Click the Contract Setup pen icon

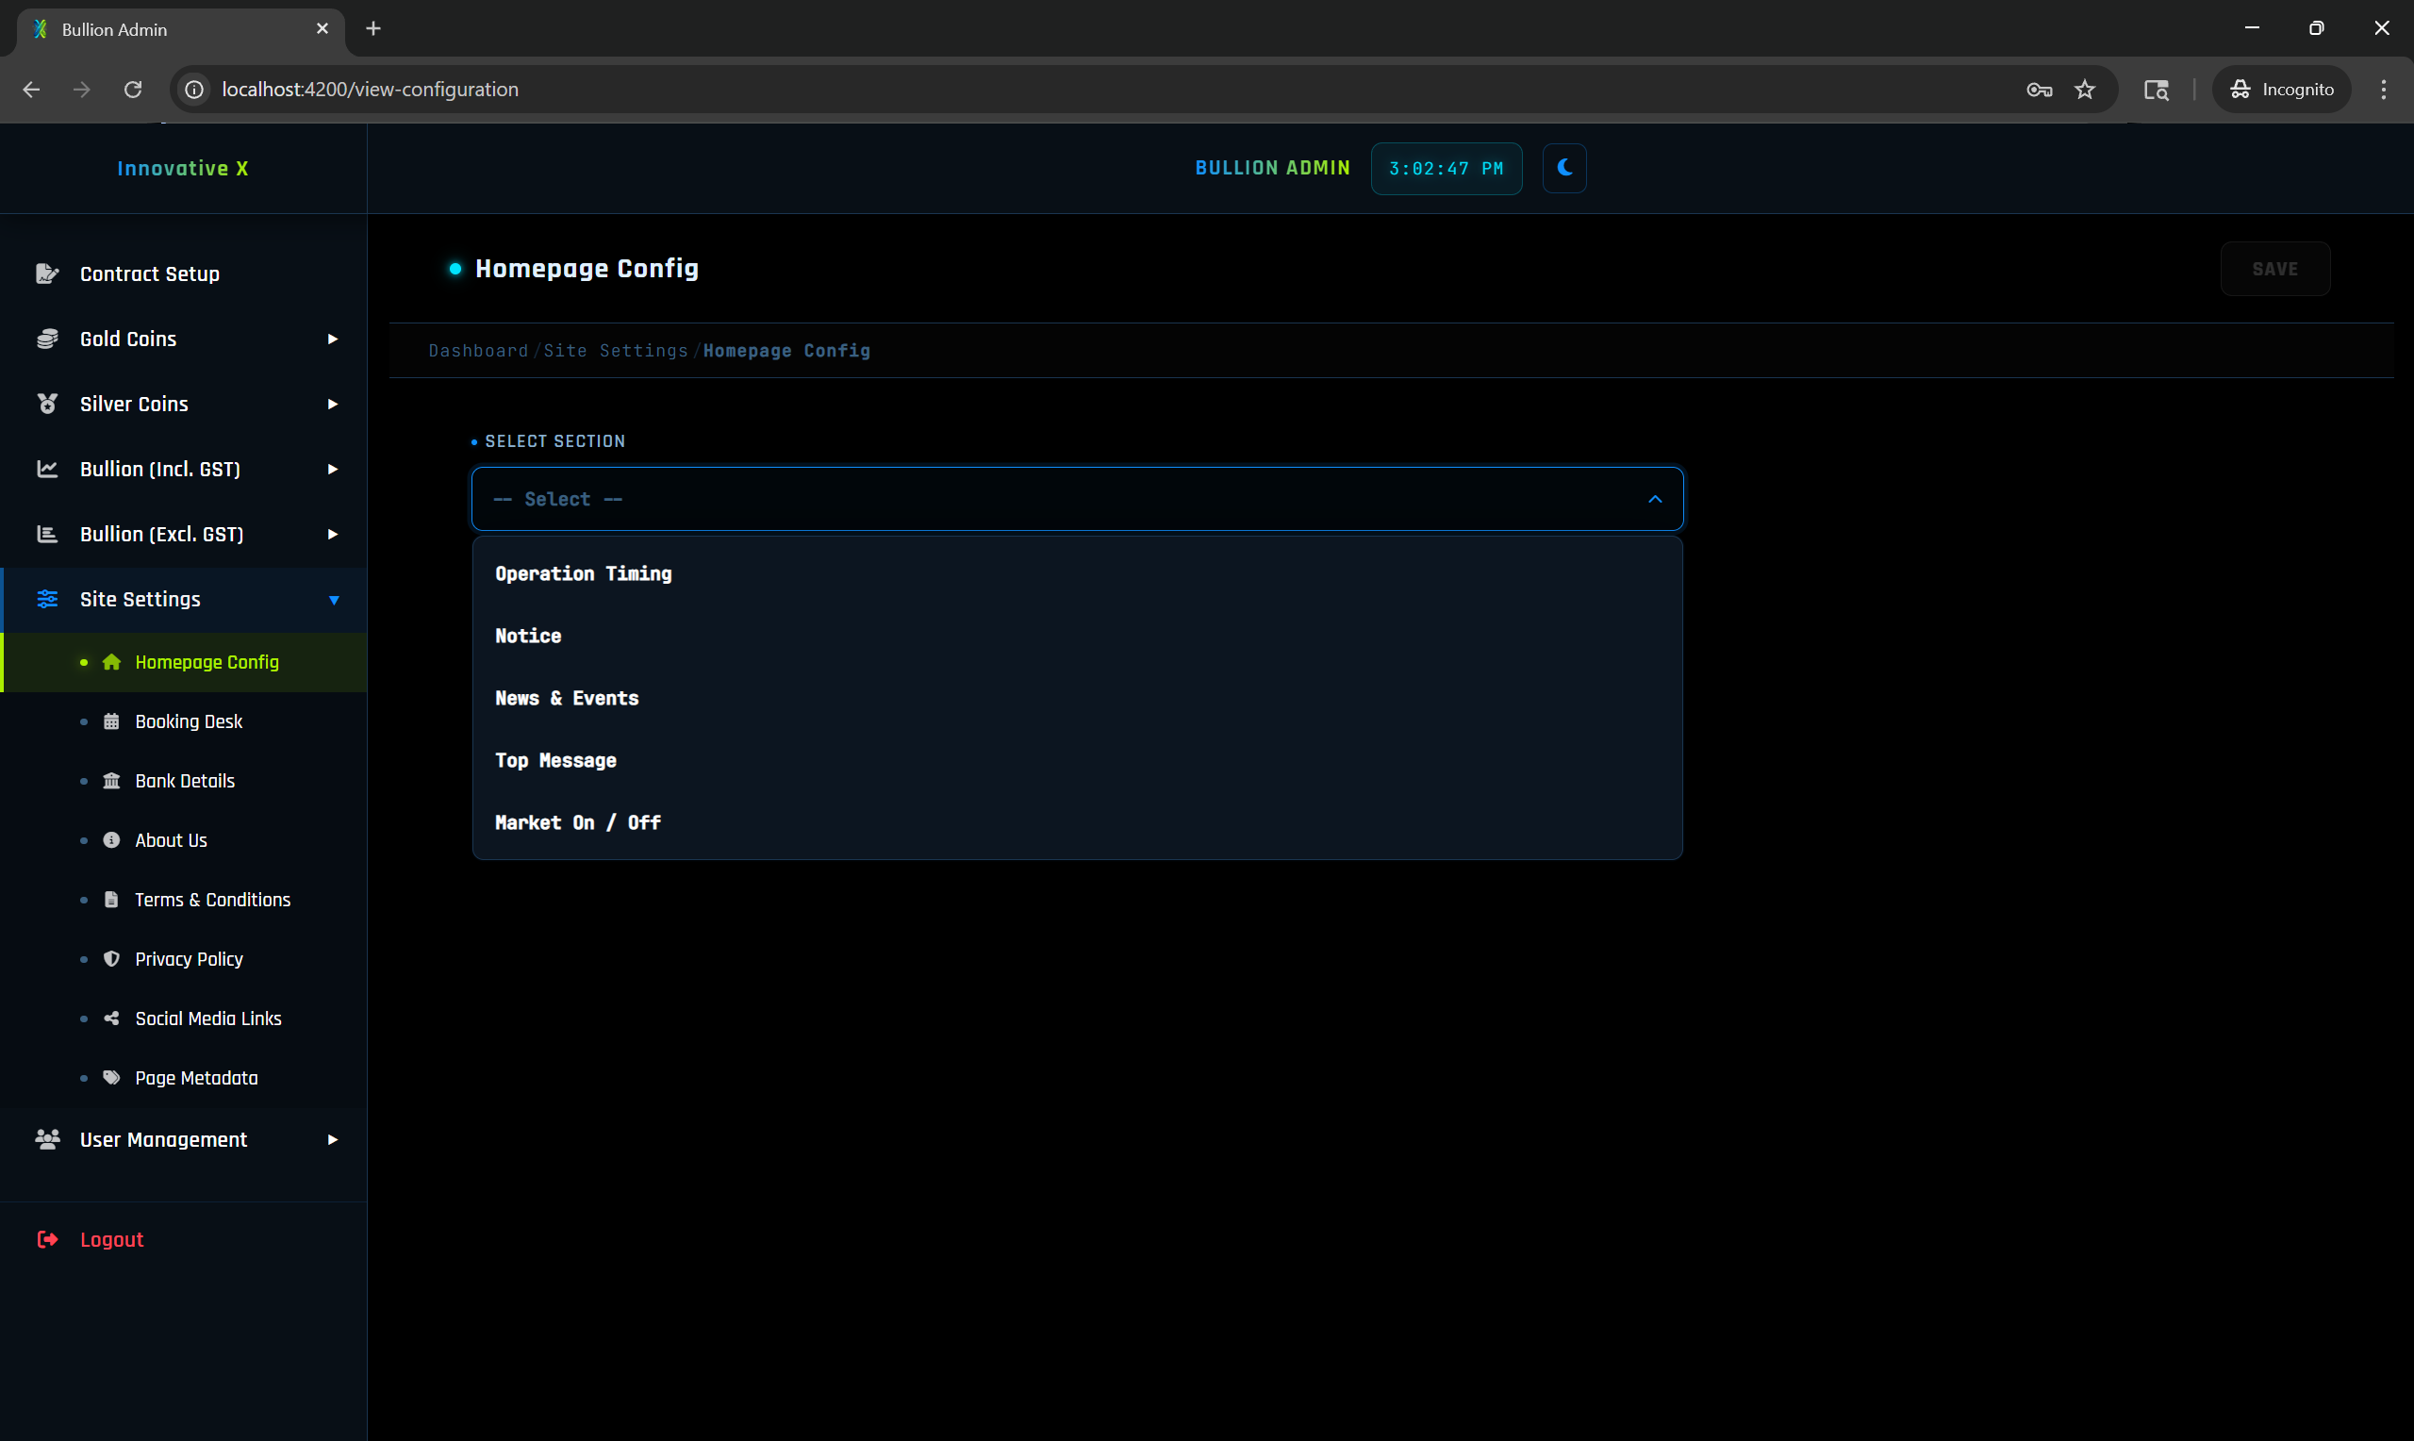coord(46,273)
